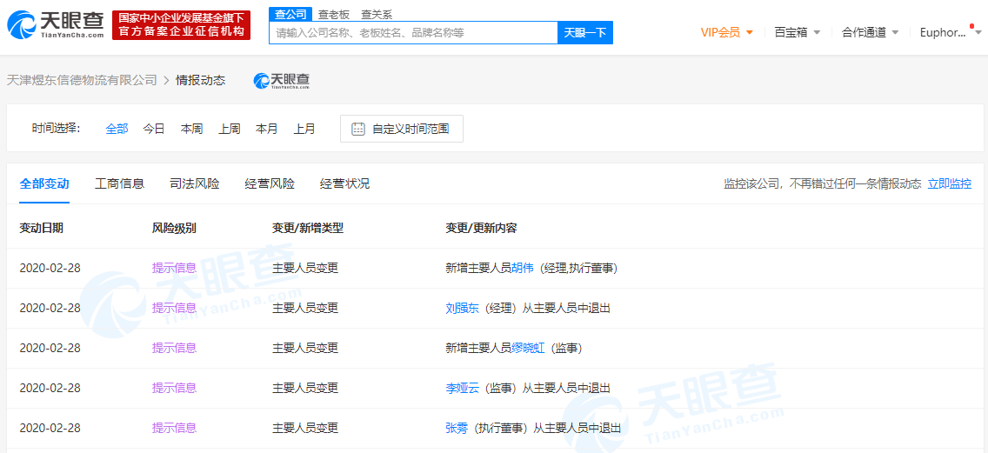Click the red official credit agency banner
988x453 pixels.
[181, 25]
